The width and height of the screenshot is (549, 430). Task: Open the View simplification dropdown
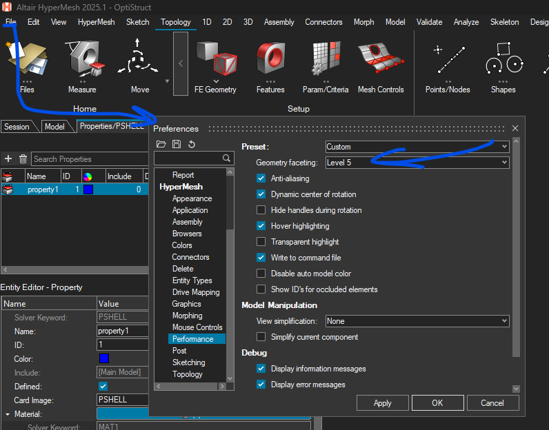click(x=417, y=321)
